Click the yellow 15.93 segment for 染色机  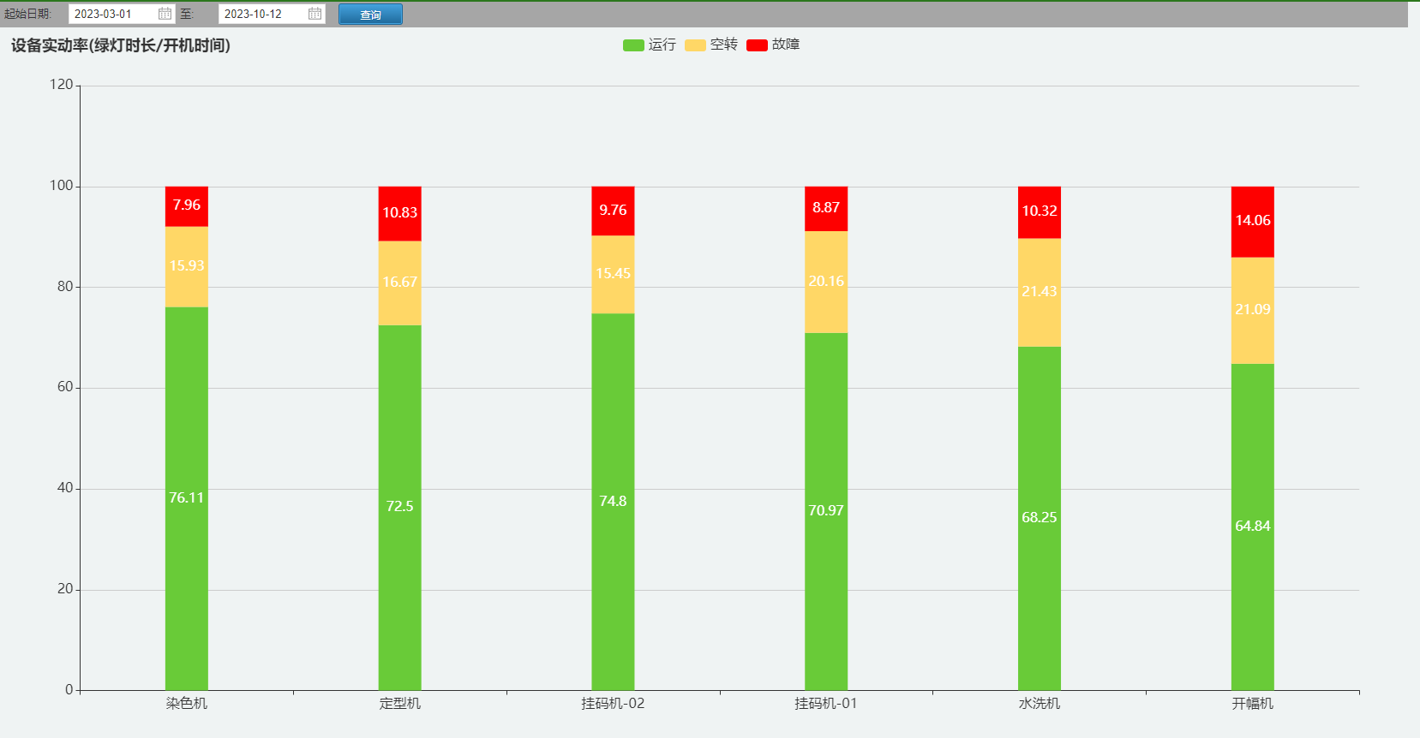pos(187,266)
